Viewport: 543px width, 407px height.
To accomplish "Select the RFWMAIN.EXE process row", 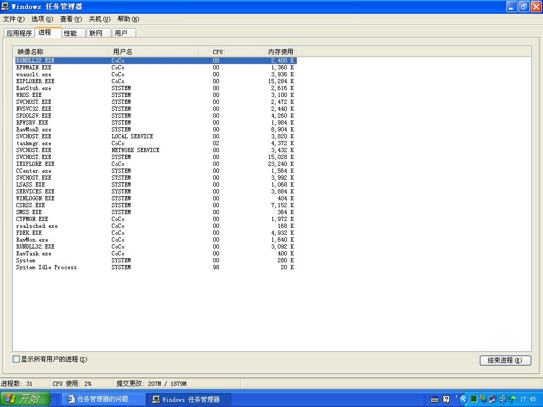I will pos(155,67).
